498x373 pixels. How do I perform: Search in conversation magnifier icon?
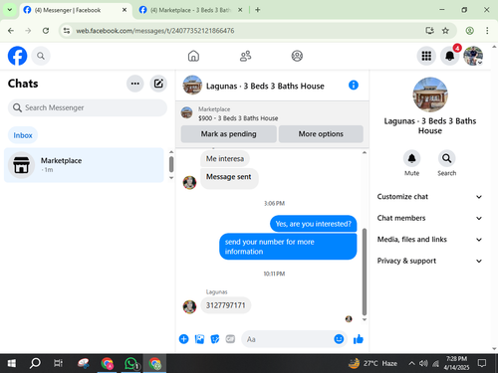446,158
